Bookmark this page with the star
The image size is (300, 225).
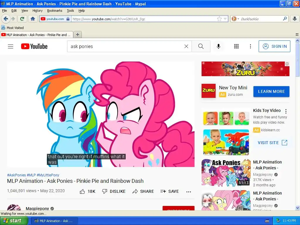(219, 19)
